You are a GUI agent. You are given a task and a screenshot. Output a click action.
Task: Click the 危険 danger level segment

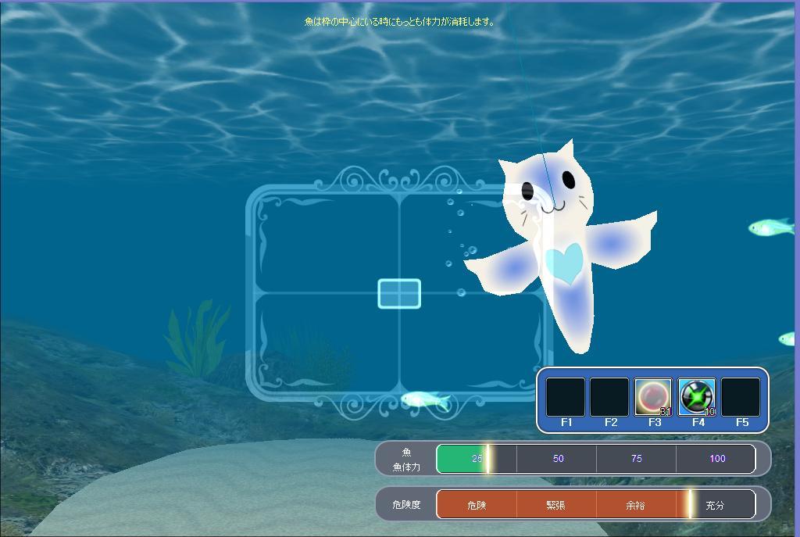[x=477, y=505]
